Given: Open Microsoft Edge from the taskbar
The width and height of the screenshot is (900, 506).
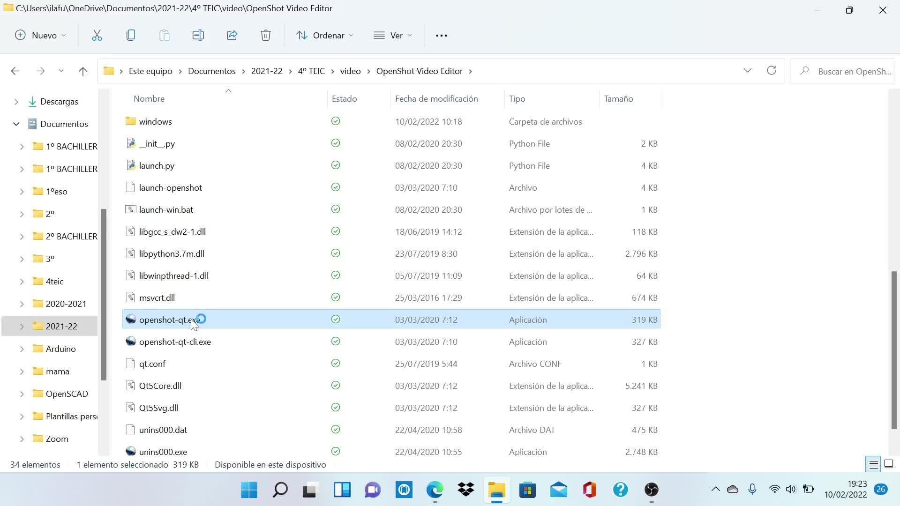Looking at the screenshot, I should point(435,490).
